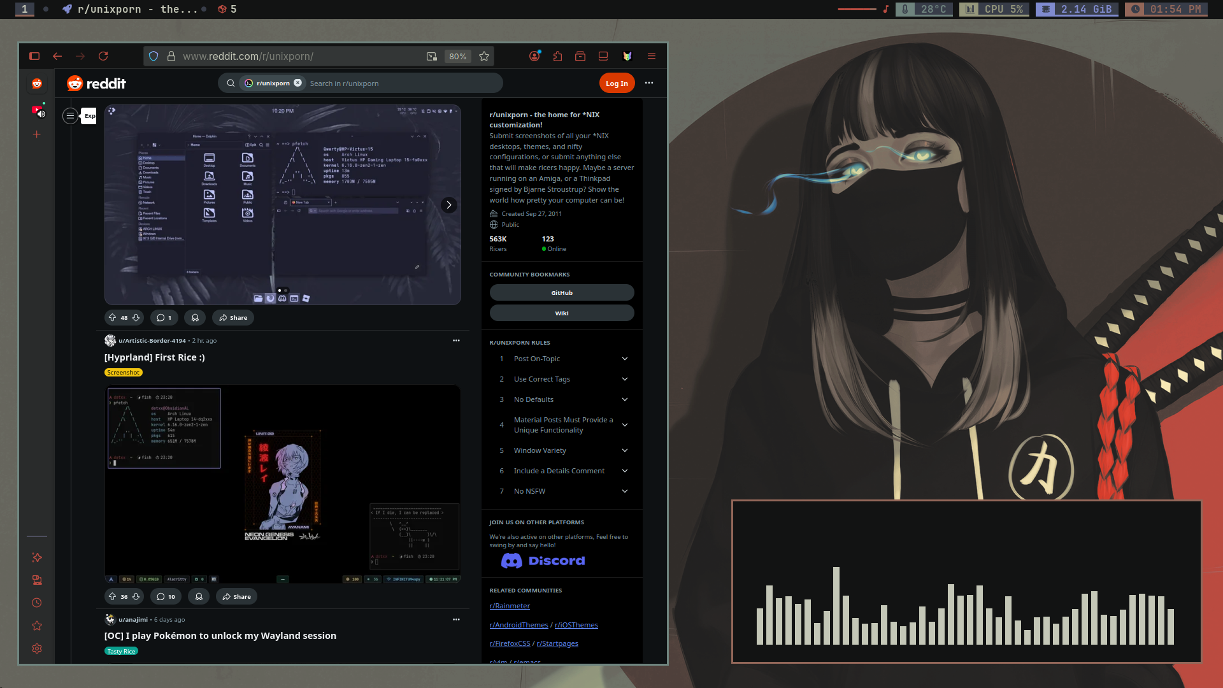Open the Firefox hamburger application menu
1223x688 pixels.
[651, 56]
